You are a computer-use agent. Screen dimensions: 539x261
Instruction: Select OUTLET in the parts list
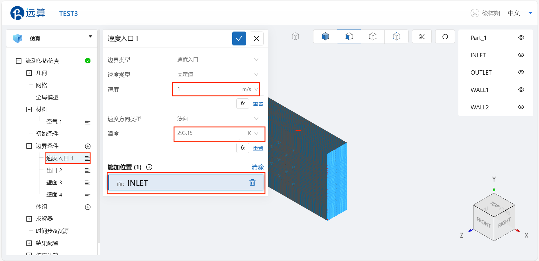pos(481,73)
